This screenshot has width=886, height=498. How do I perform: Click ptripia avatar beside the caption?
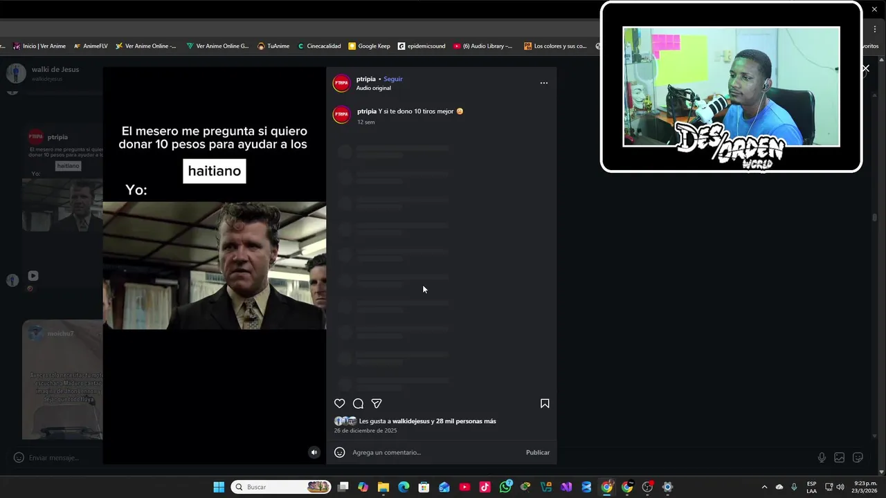[x=342, y=114]
